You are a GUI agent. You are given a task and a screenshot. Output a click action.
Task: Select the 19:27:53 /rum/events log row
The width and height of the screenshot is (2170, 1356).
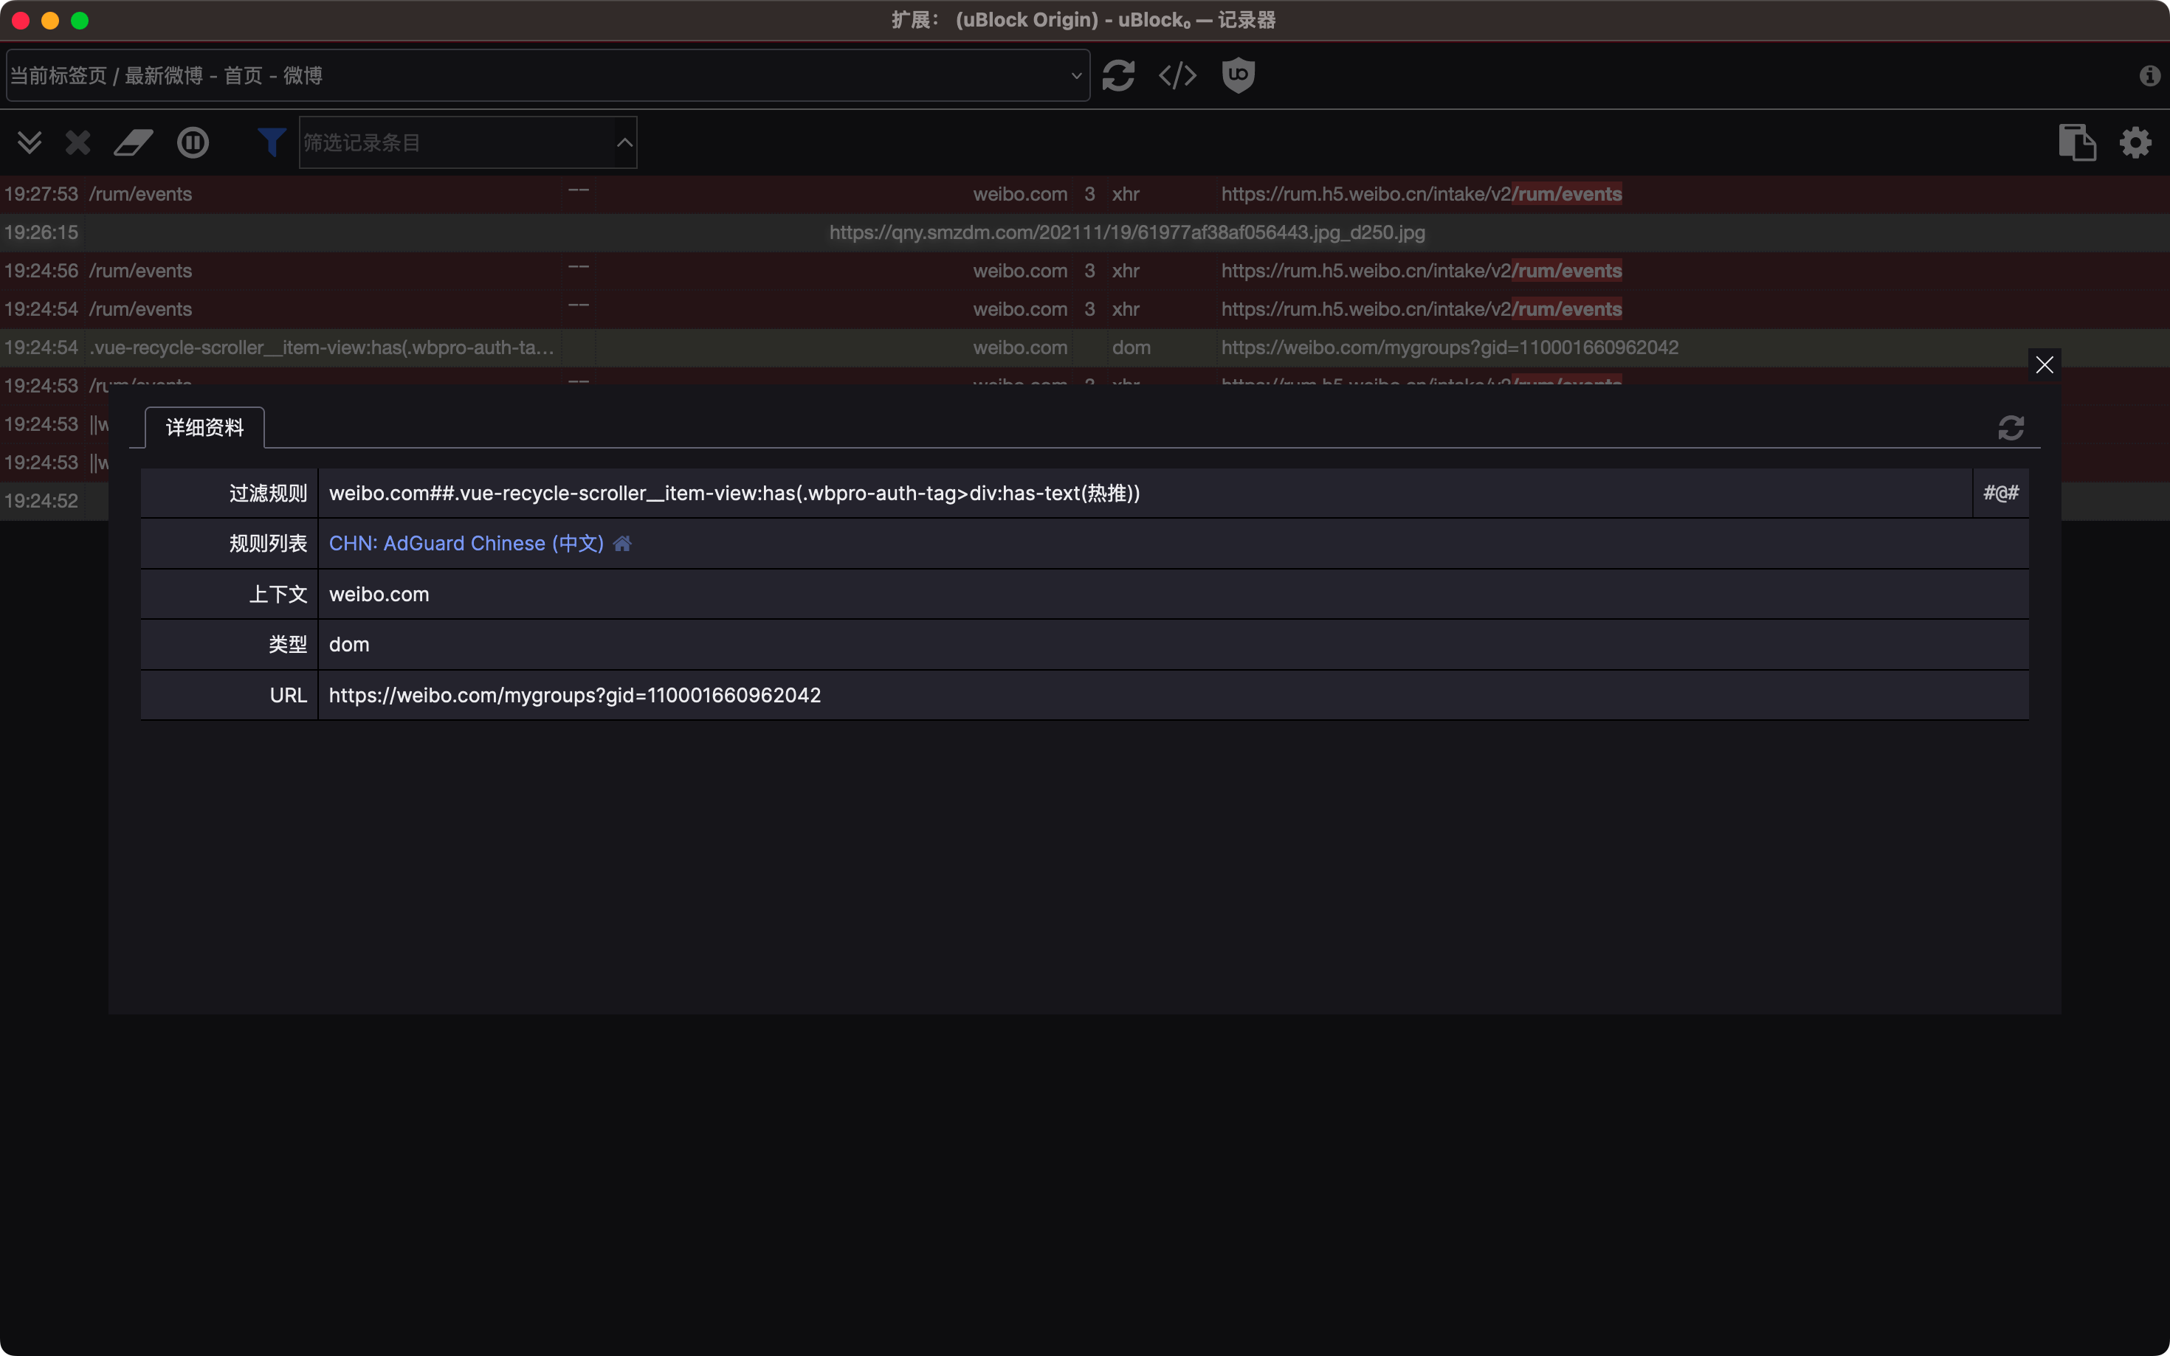coord(1084,194)
